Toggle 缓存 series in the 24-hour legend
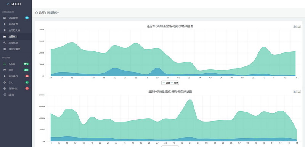305x147 pixels. coord(175,83)
